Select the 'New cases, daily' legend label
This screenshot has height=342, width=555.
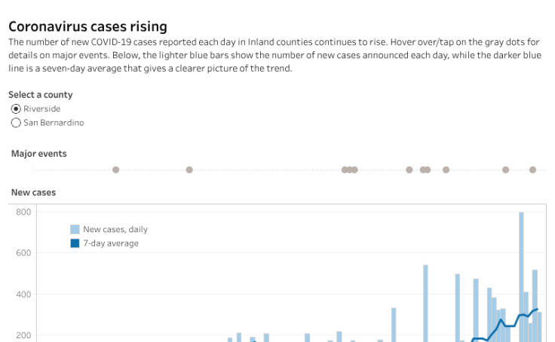[115, 229]
